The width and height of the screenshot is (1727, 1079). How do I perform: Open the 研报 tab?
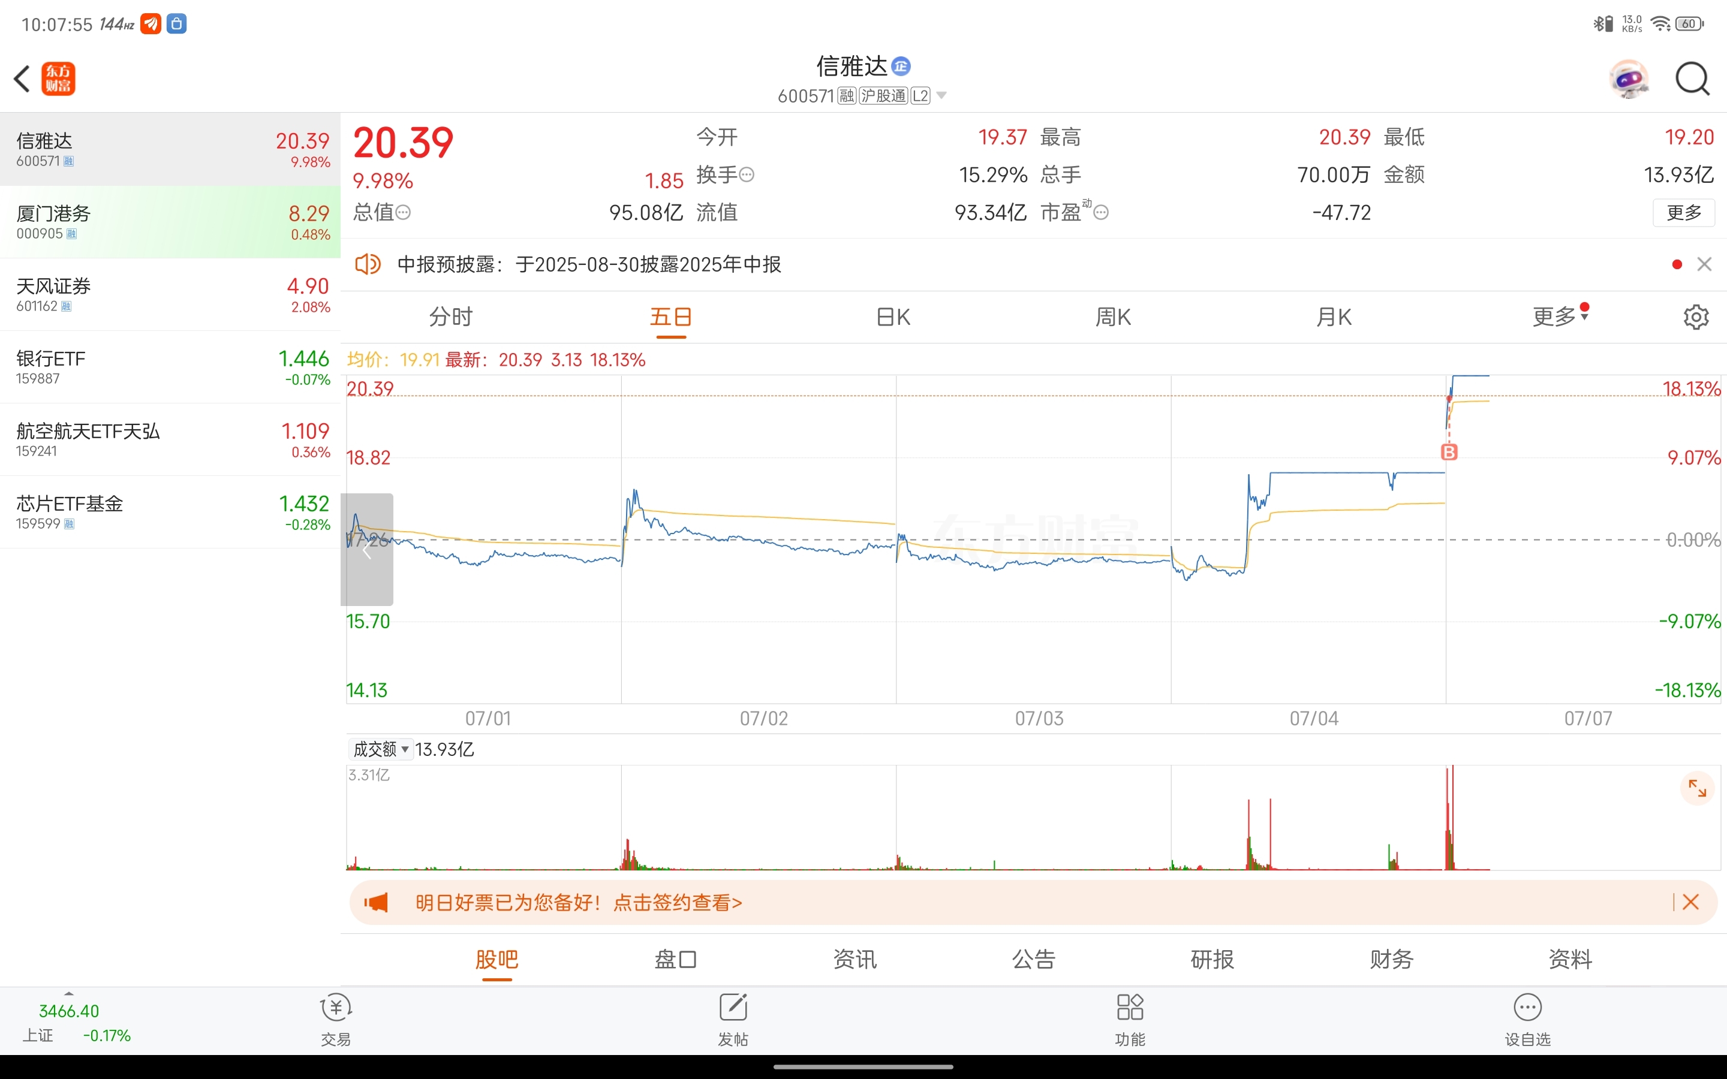coord(1212,959)
